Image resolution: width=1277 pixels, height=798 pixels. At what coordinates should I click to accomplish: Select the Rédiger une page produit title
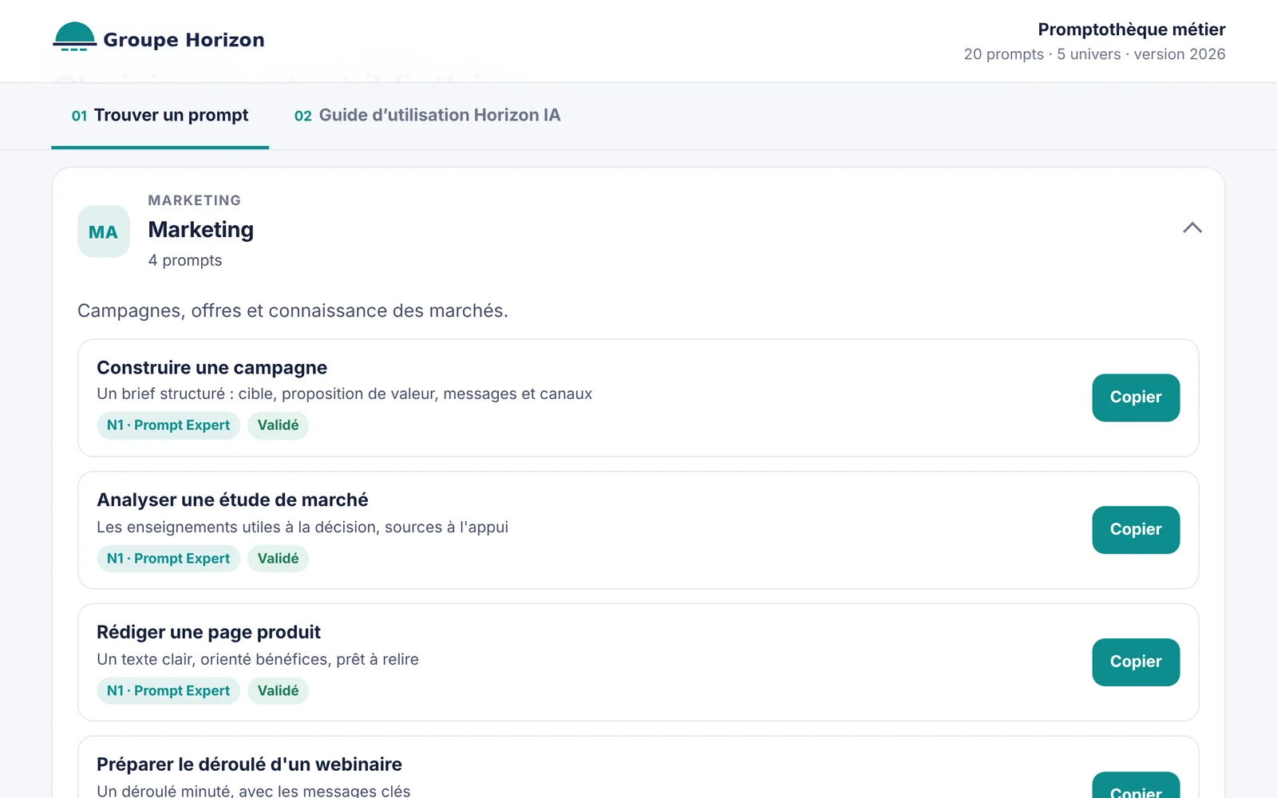208,632
